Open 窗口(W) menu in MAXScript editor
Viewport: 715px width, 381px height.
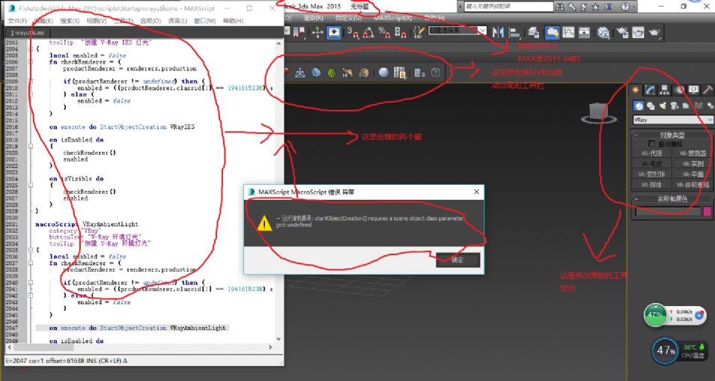[x=204, y=21]
